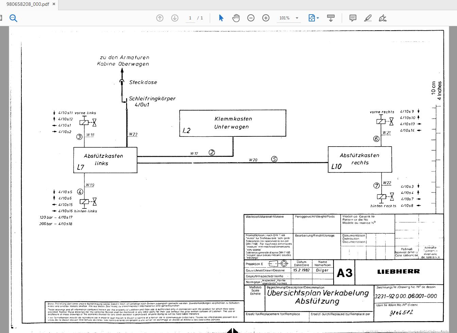
Task: Click the vorne rechts label
Action: pyautogui.click(x=382, y=112)
